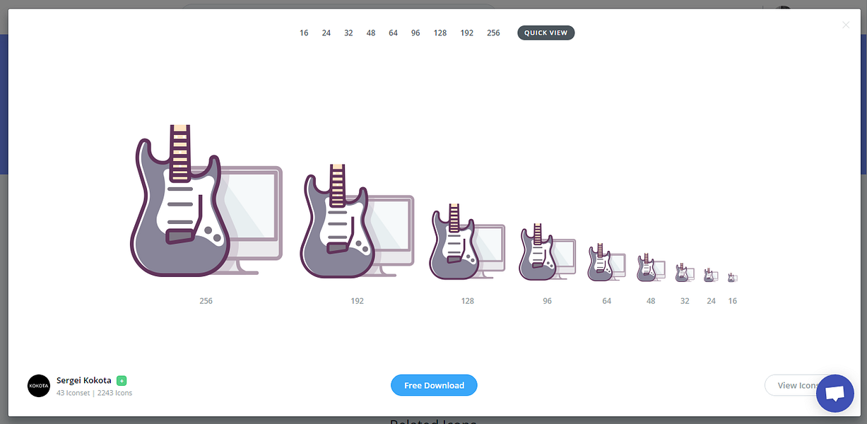Click the 192 label under the preview
867x424 pixels.
(x=357, y=301)
